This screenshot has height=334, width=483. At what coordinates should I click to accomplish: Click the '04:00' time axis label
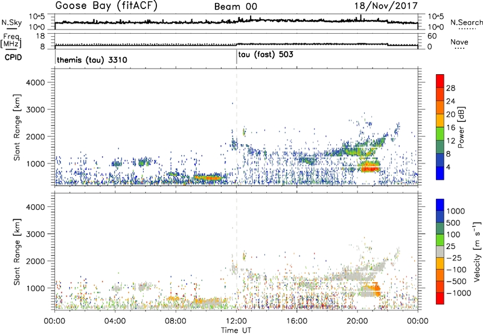pos(115,321)
